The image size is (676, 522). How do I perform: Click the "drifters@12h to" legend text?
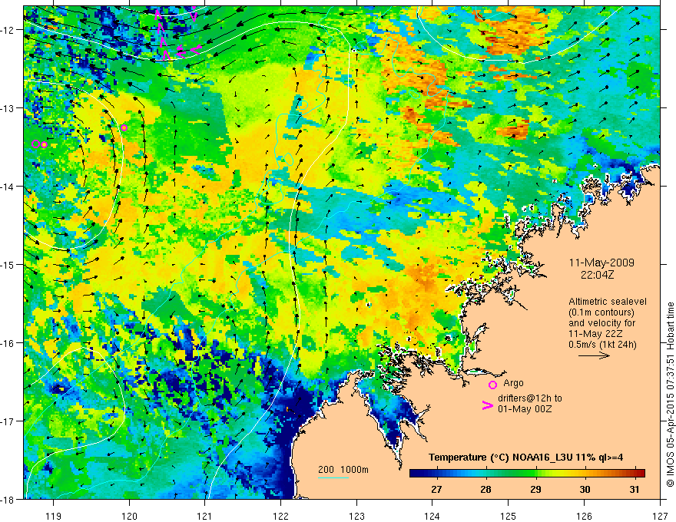530,398
